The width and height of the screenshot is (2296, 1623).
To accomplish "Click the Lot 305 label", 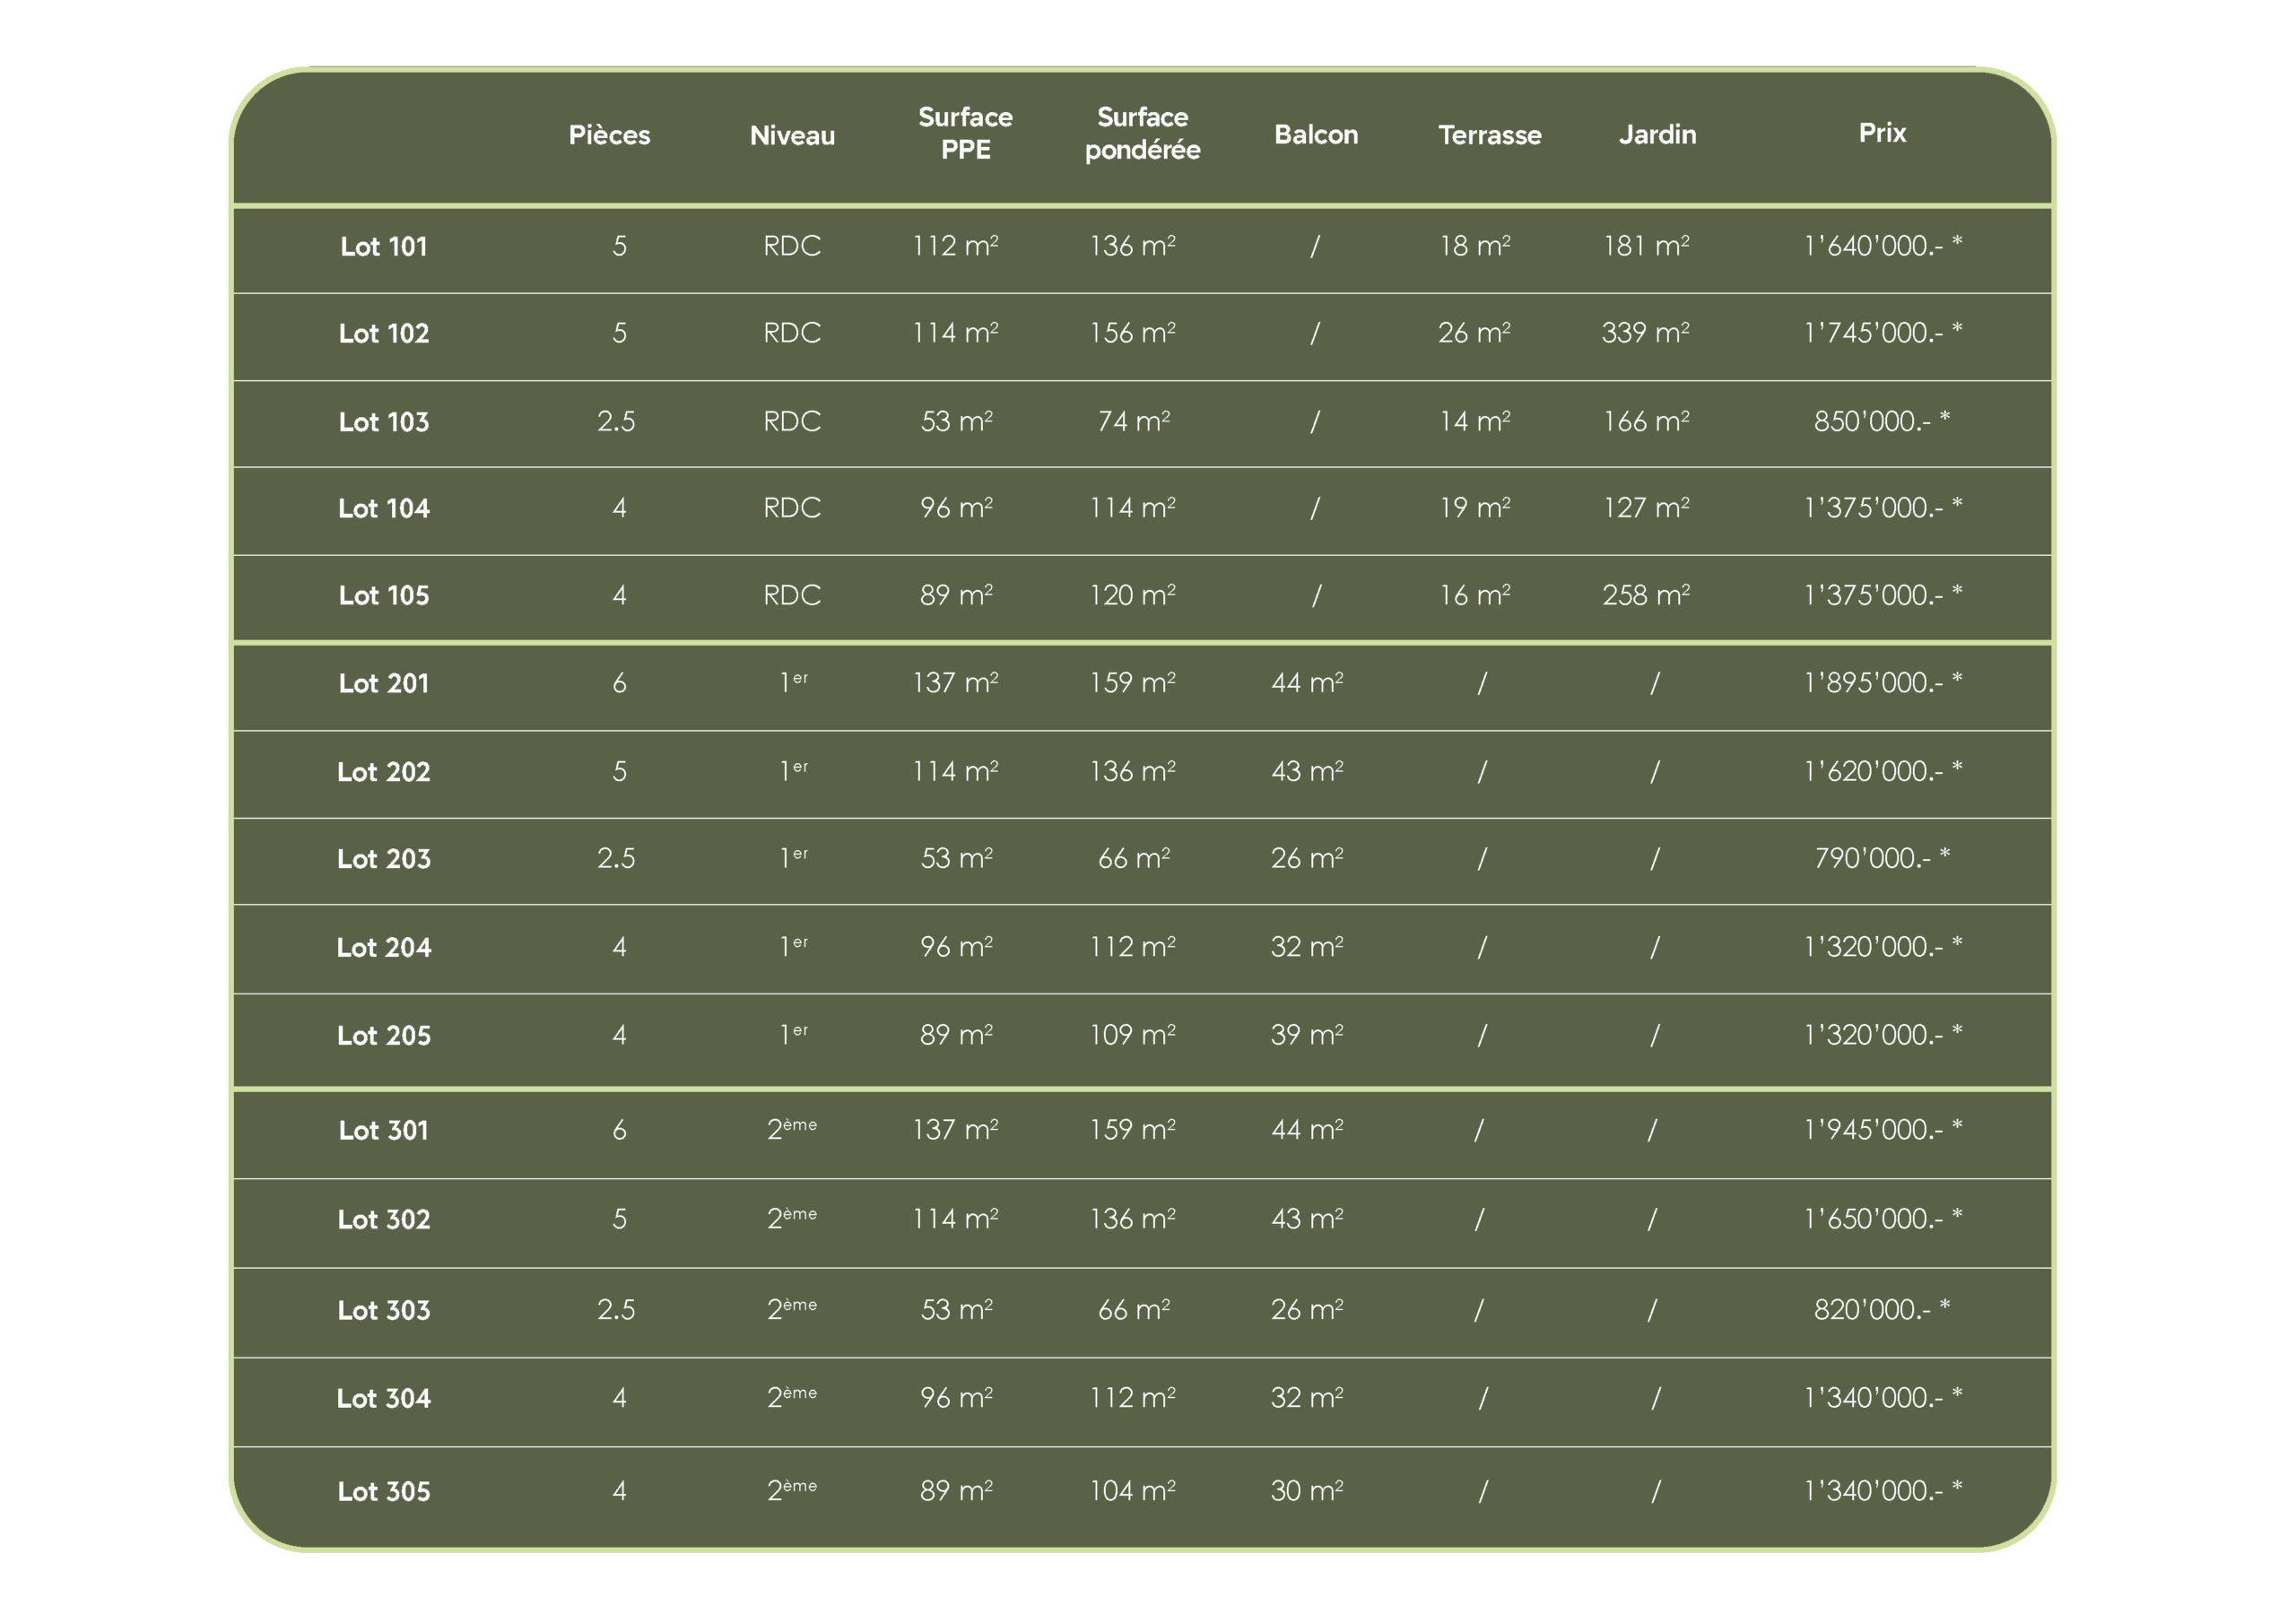I will 383,1492.
